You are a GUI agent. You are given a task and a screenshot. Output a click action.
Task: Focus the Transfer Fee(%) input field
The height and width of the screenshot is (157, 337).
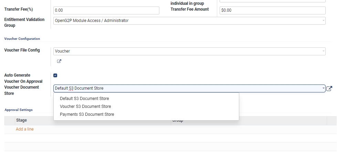(106, 11)
